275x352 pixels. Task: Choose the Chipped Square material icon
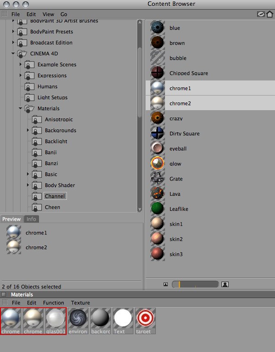[x=158, y=73]
